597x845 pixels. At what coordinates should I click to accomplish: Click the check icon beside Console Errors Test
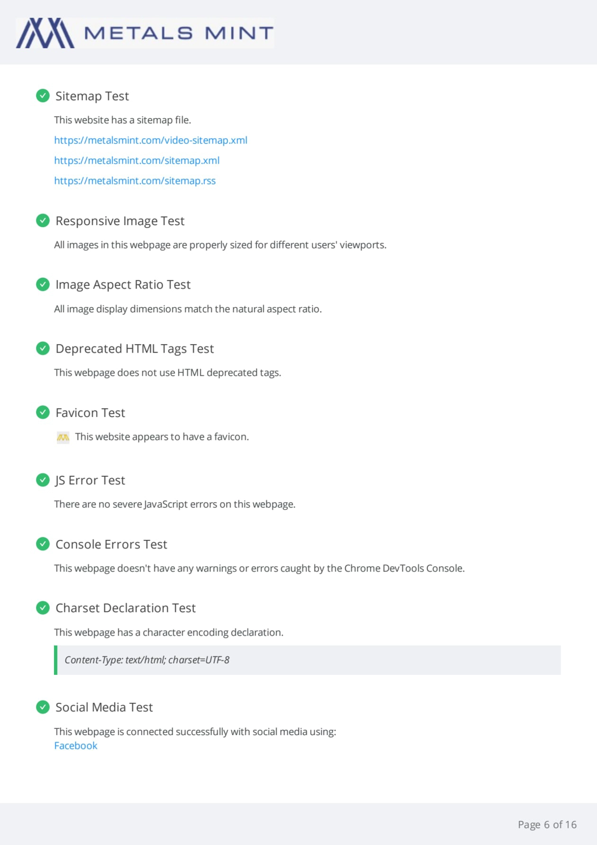pos(43,544)
